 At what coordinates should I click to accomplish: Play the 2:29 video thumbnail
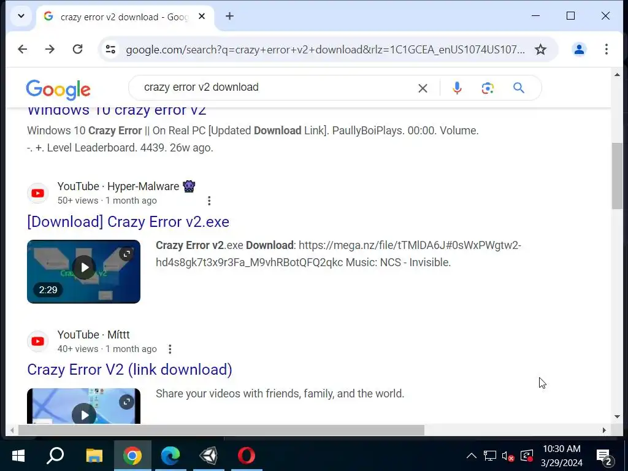coord(83,267)
